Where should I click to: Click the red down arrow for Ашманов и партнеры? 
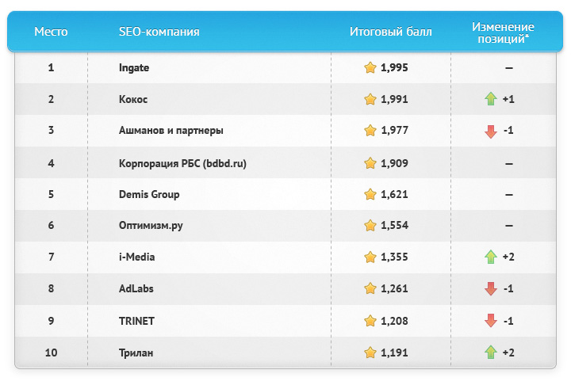(x=490, y=132)
